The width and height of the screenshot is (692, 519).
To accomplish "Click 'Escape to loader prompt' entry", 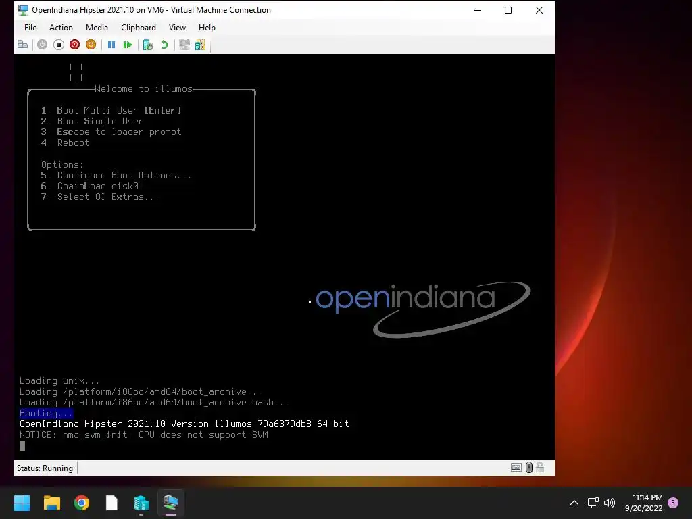I will point(111,132).
